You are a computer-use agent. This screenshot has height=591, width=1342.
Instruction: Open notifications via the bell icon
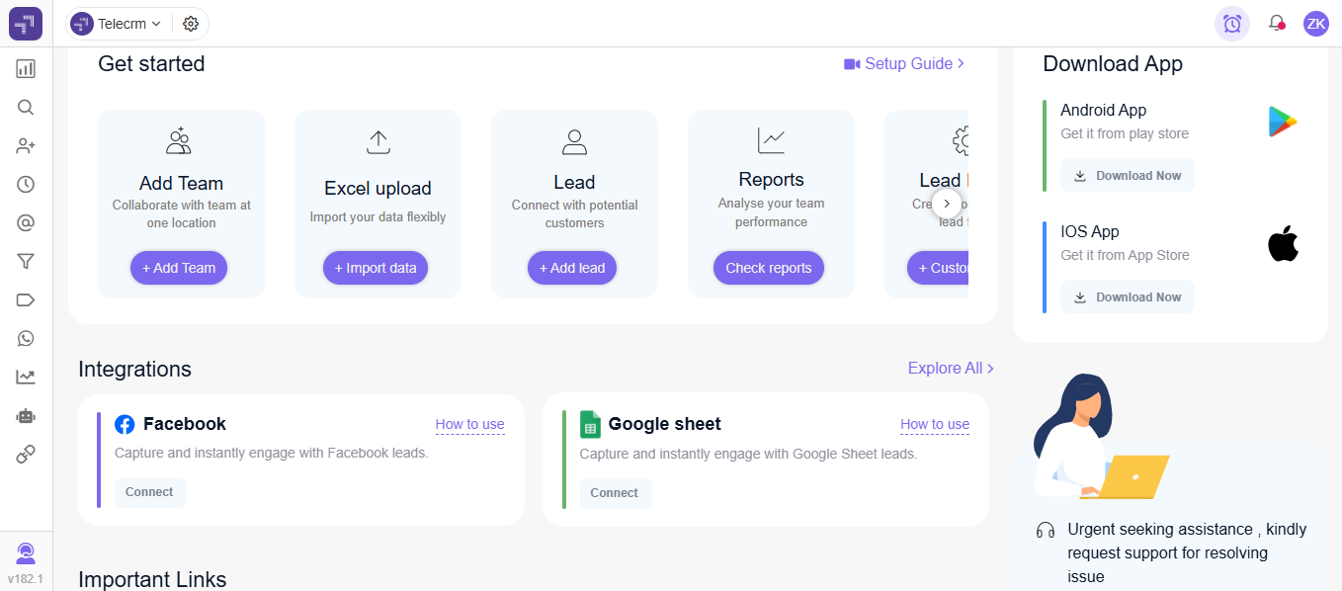click(x=1276, y=23)
